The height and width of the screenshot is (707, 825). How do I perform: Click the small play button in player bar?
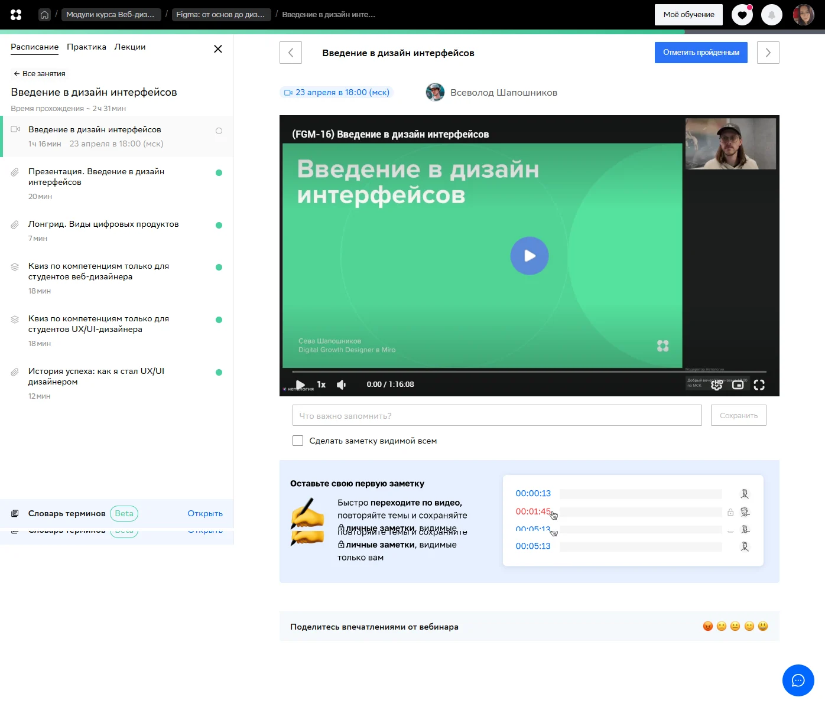click(300, 385)
